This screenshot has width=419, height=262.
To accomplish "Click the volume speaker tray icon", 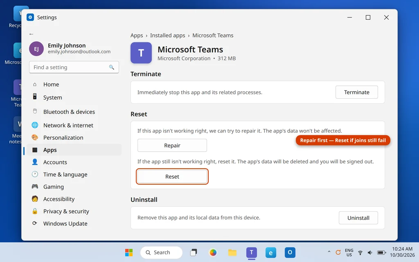I will pos(370,253).
